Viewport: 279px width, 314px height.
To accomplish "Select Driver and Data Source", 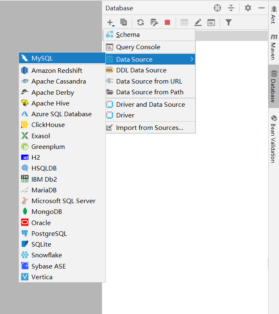I will pyautogui.click(x=150, y=105).
